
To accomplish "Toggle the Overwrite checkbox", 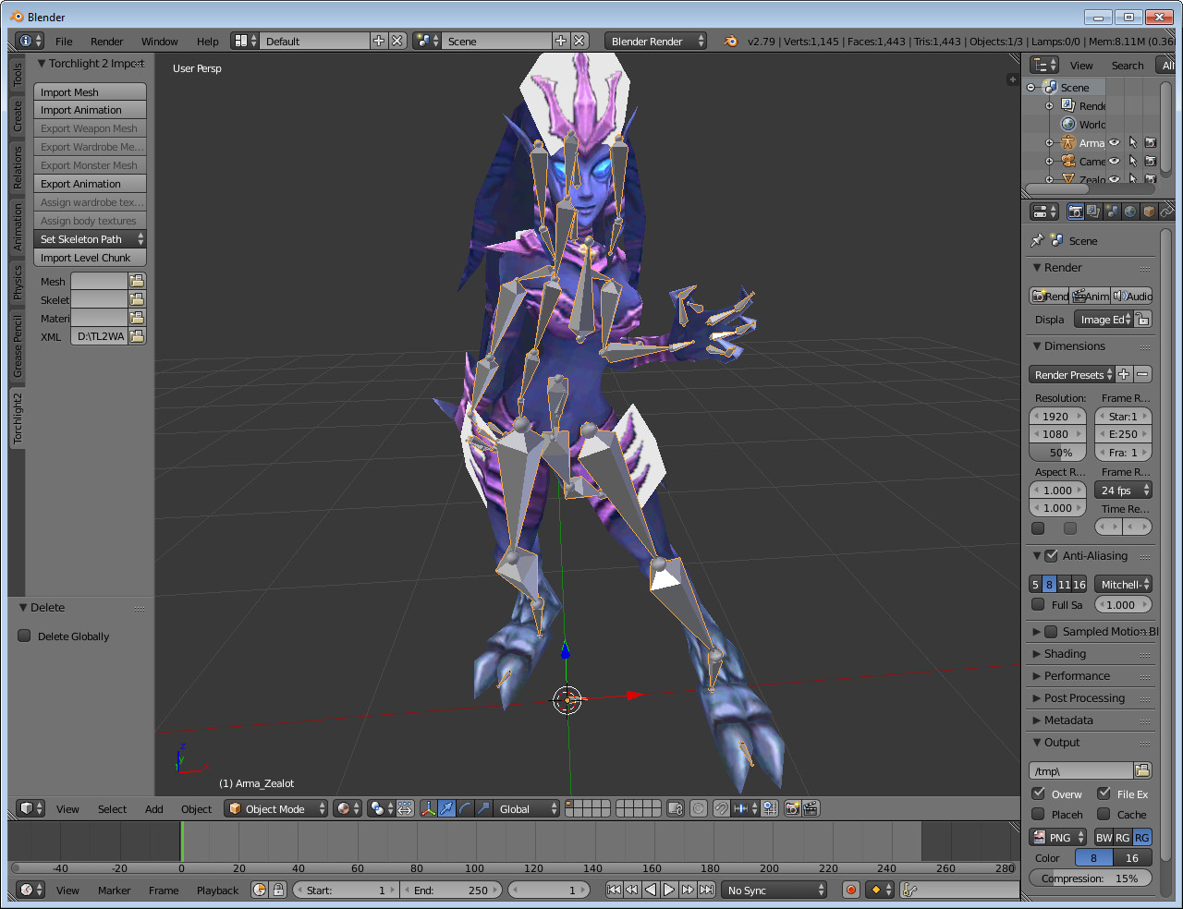I will tap(1039, 794).
